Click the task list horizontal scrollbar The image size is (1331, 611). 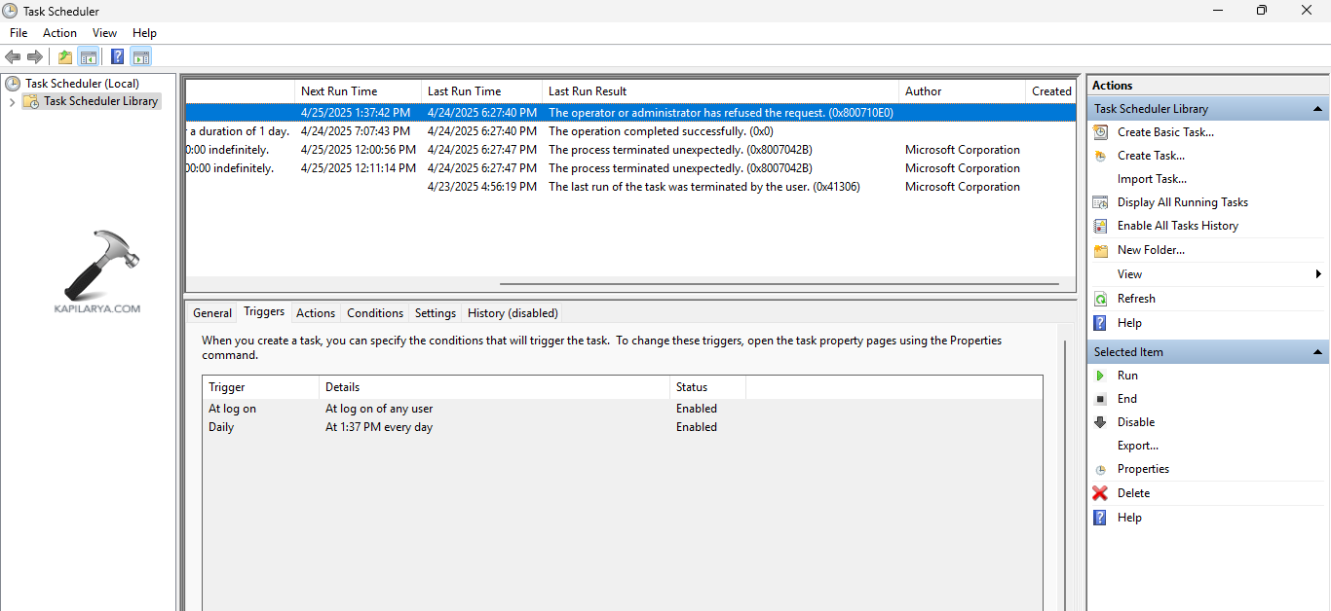tap(779, 284)
